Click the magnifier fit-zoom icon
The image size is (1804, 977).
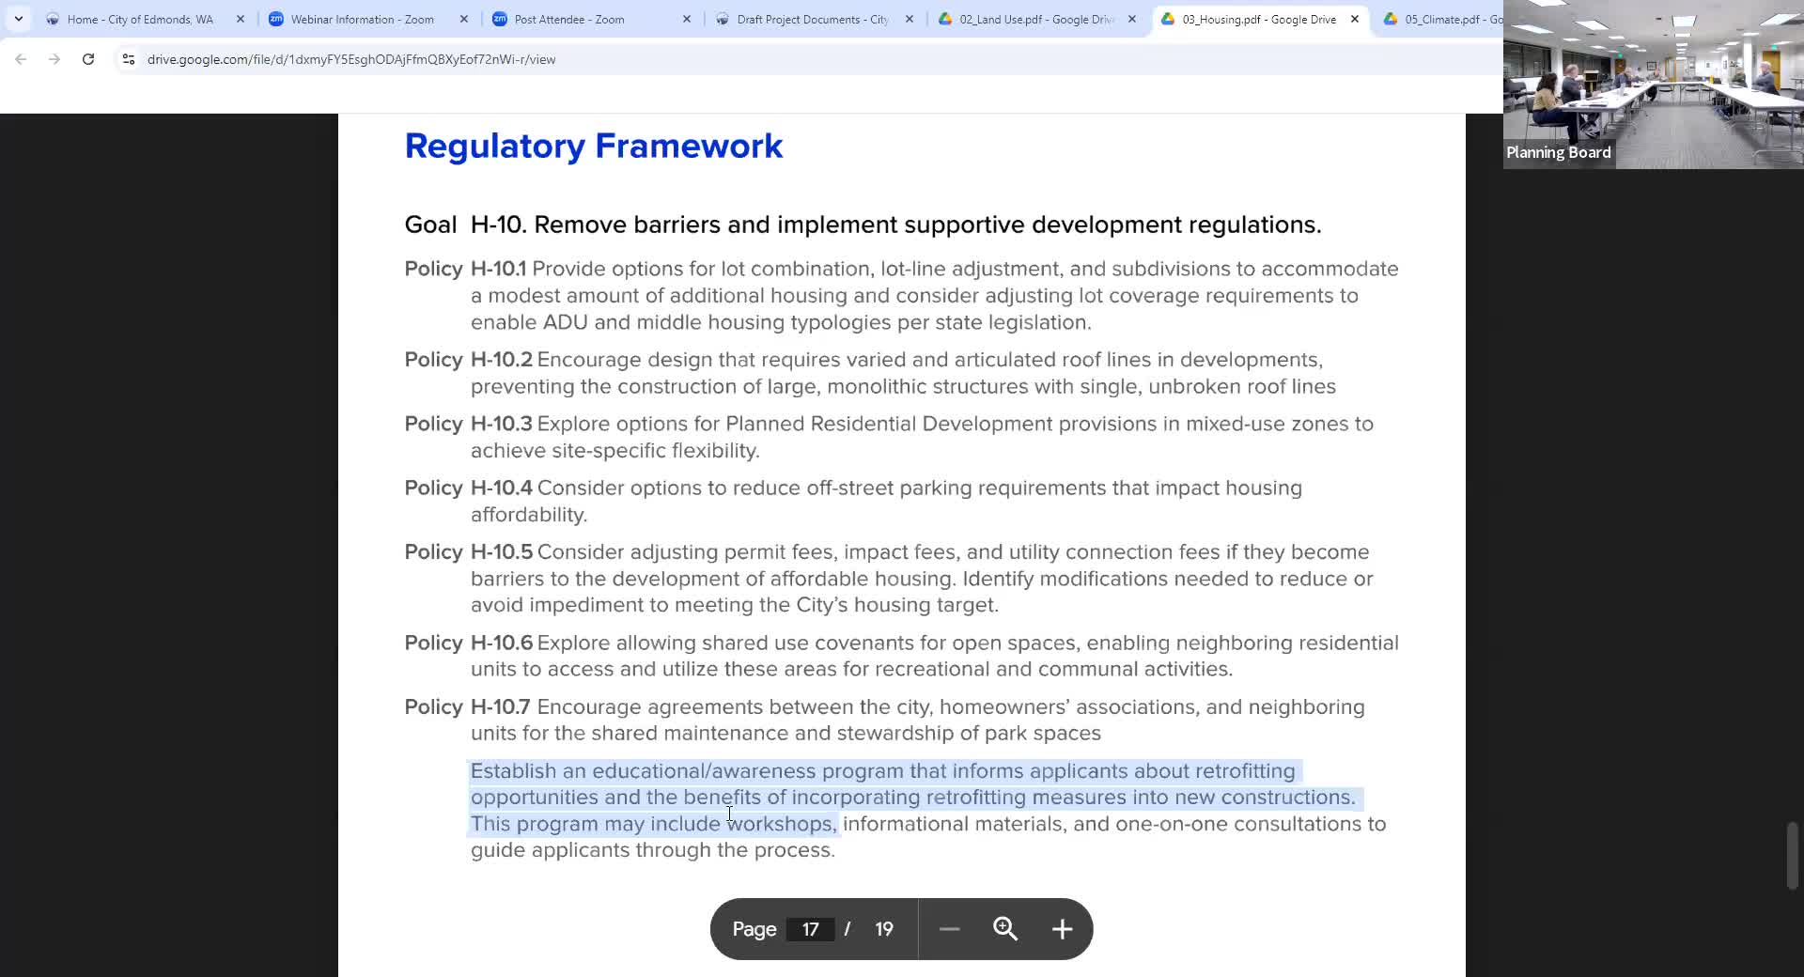(x=1005, y=929)
